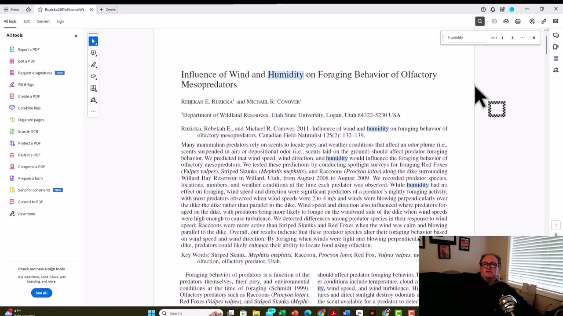Switch to the All tools tab

coord(10,21)
